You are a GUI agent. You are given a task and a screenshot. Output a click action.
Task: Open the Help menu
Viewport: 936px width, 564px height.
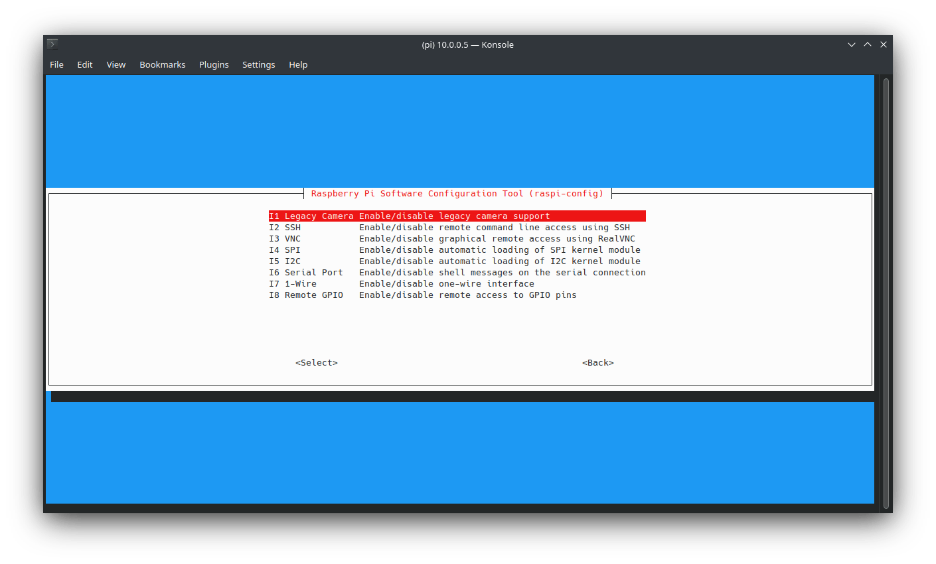pyautogui.click(x=298, y=64)
